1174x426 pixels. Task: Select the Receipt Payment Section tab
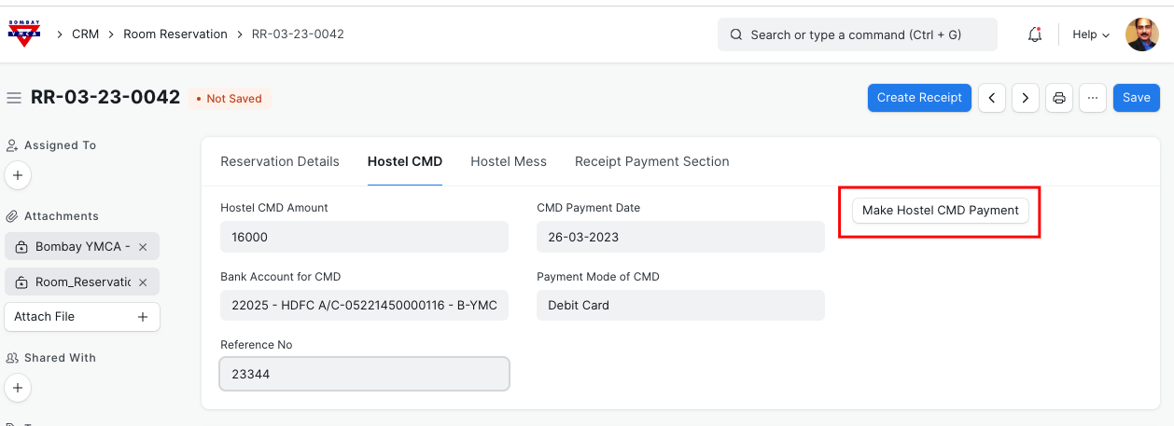coord(651,161)
